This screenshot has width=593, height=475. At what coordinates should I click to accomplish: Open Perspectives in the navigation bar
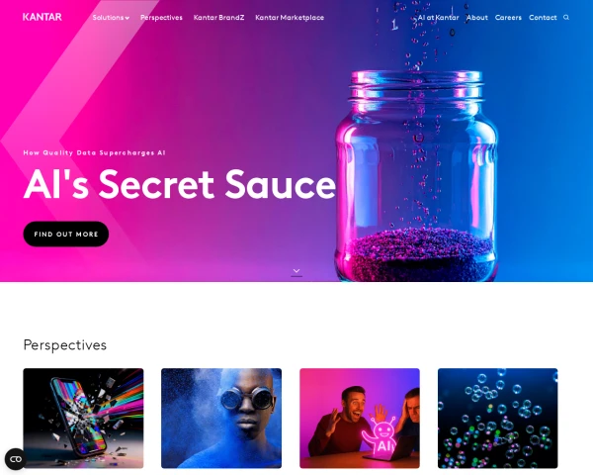click(161, 18)
